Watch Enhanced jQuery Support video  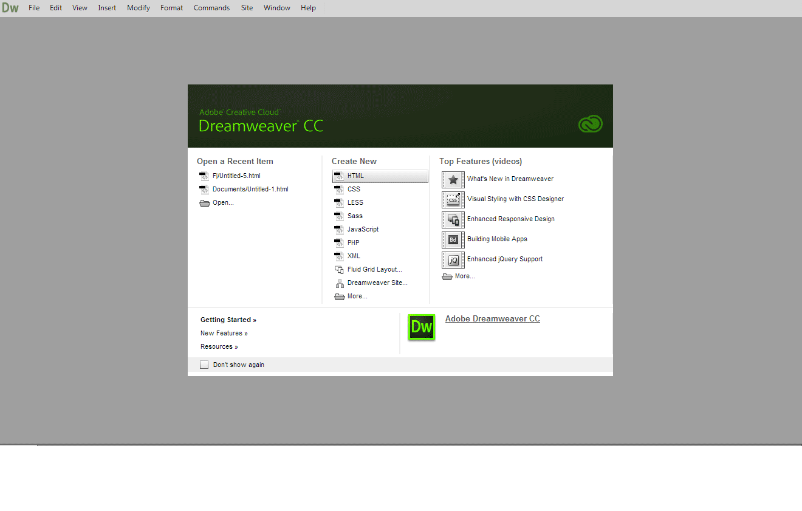505,259
